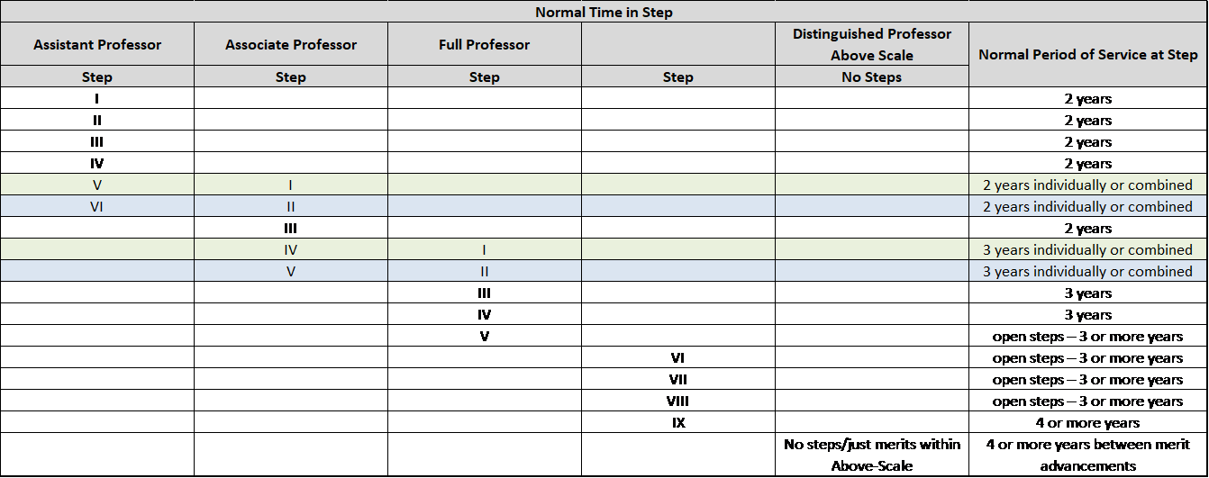Select "Step" subheader under Full Professor

tap(485, 77)
